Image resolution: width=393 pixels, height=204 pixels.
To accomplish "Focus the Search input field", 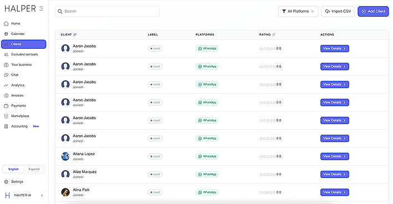I will coord(107,11).
